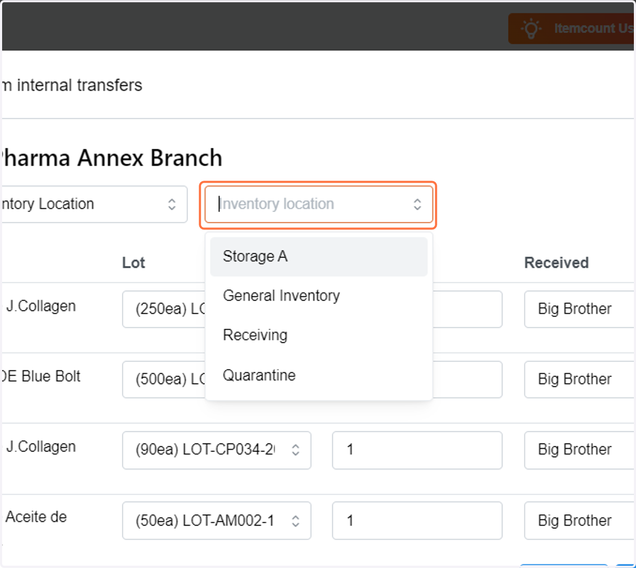Click Big Brother field in Aceite de row

580,521
